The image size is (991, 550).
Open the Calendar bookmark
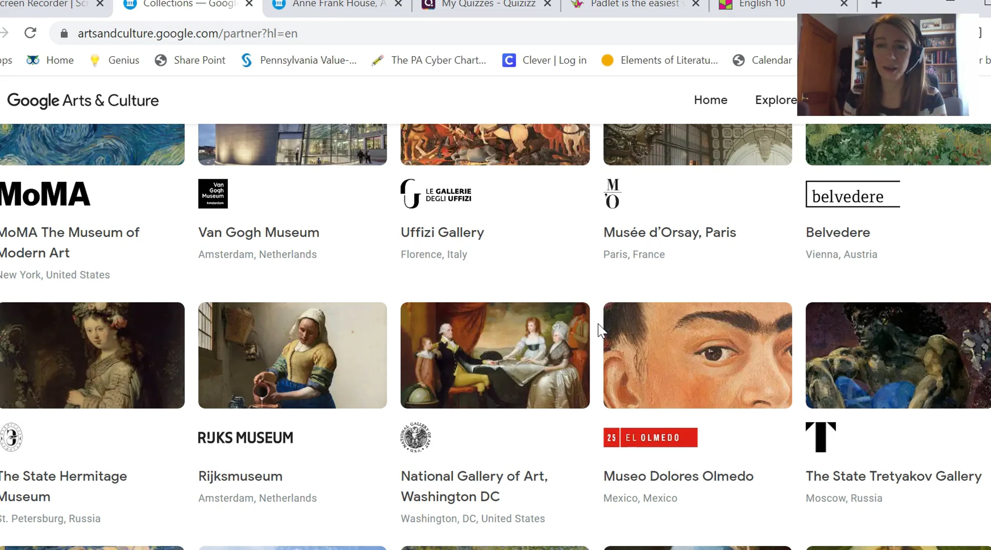click(x=762, y=60)
